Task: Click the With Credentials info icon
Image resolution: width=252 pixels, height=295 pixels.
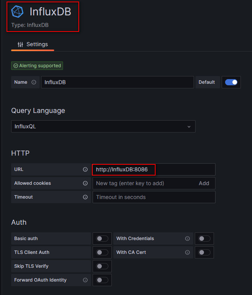Action: click(x=187, y=239)
